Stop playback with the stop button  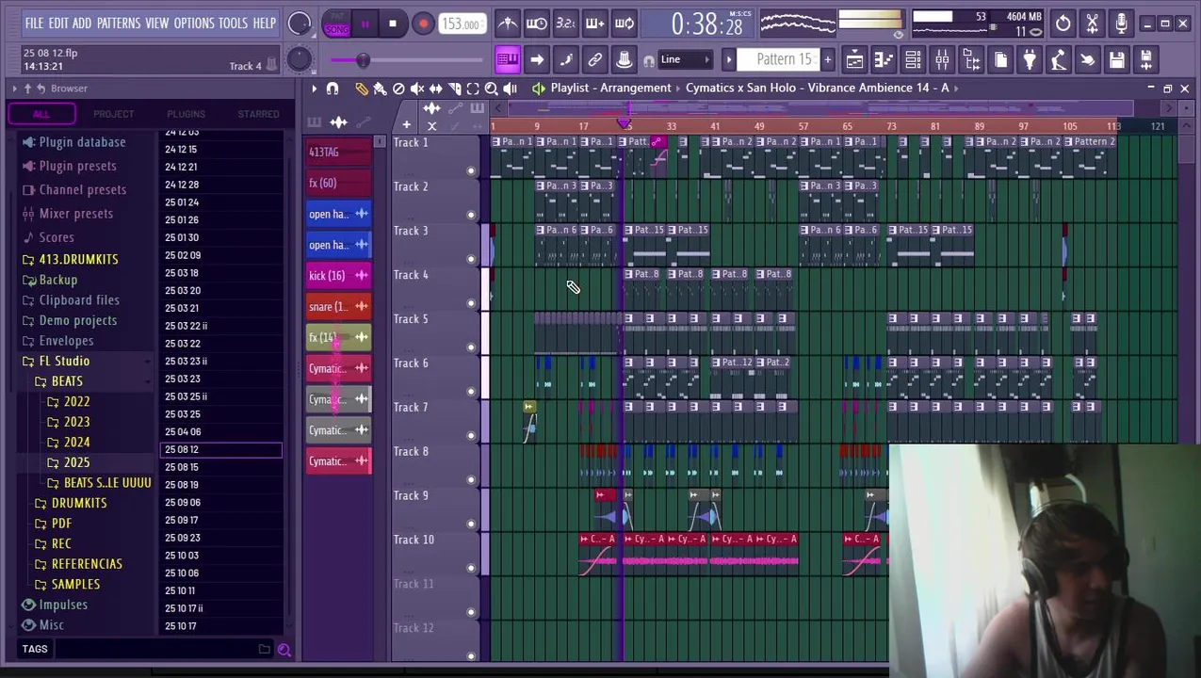pyautogui.click(x=393, y=24)
